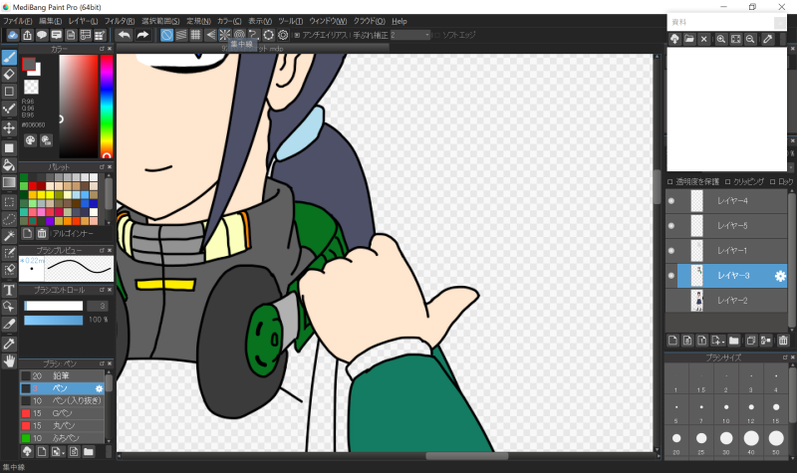Click the rainbow hue bar in the color panel
Screen dimensions: 797x473
[106, 106]
